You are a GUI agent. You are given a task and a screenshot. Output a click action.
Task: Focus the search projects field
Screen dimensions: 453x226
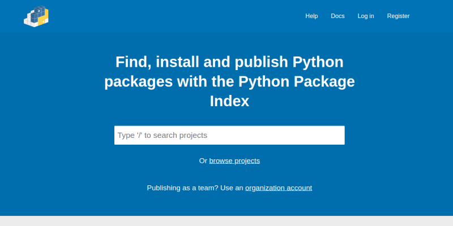(x=229, y=135)
